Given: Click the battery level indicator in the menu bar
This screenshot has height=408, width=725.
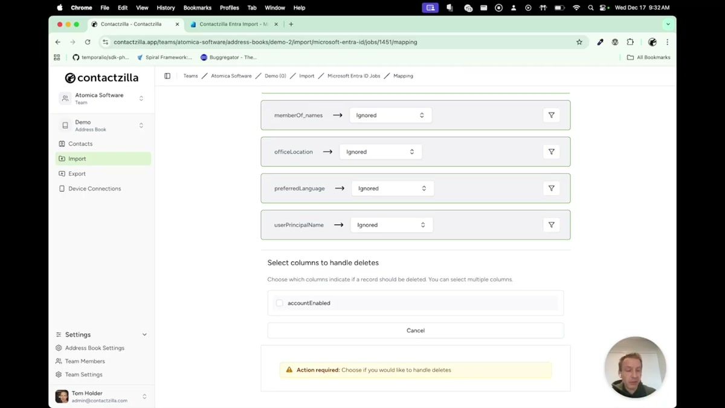Looking at the screenshot, I should coord(558,8).
